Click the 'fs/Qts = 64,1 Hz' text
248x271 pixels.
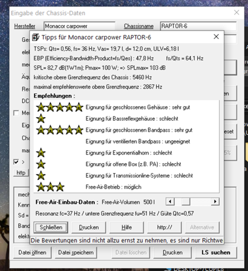(185, 59)
